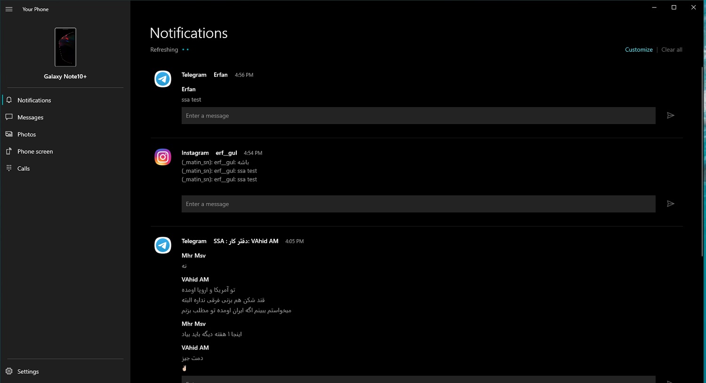Click the Messages chat bubble icon
Image resolution: width=706 pixels, height=383 pixels.
click(x=9, y=117)
